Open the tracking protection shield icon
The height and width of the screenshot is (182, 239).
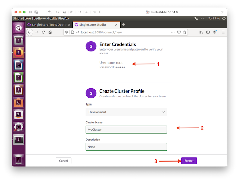coord(67,32)
